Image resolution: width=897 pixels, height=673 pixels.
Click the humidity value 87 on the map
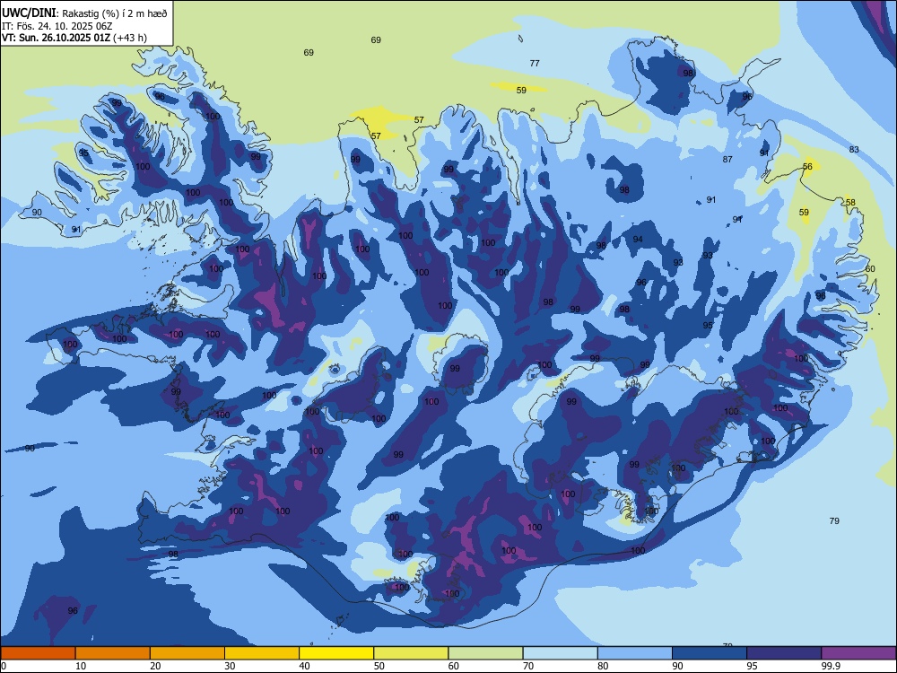727,159
